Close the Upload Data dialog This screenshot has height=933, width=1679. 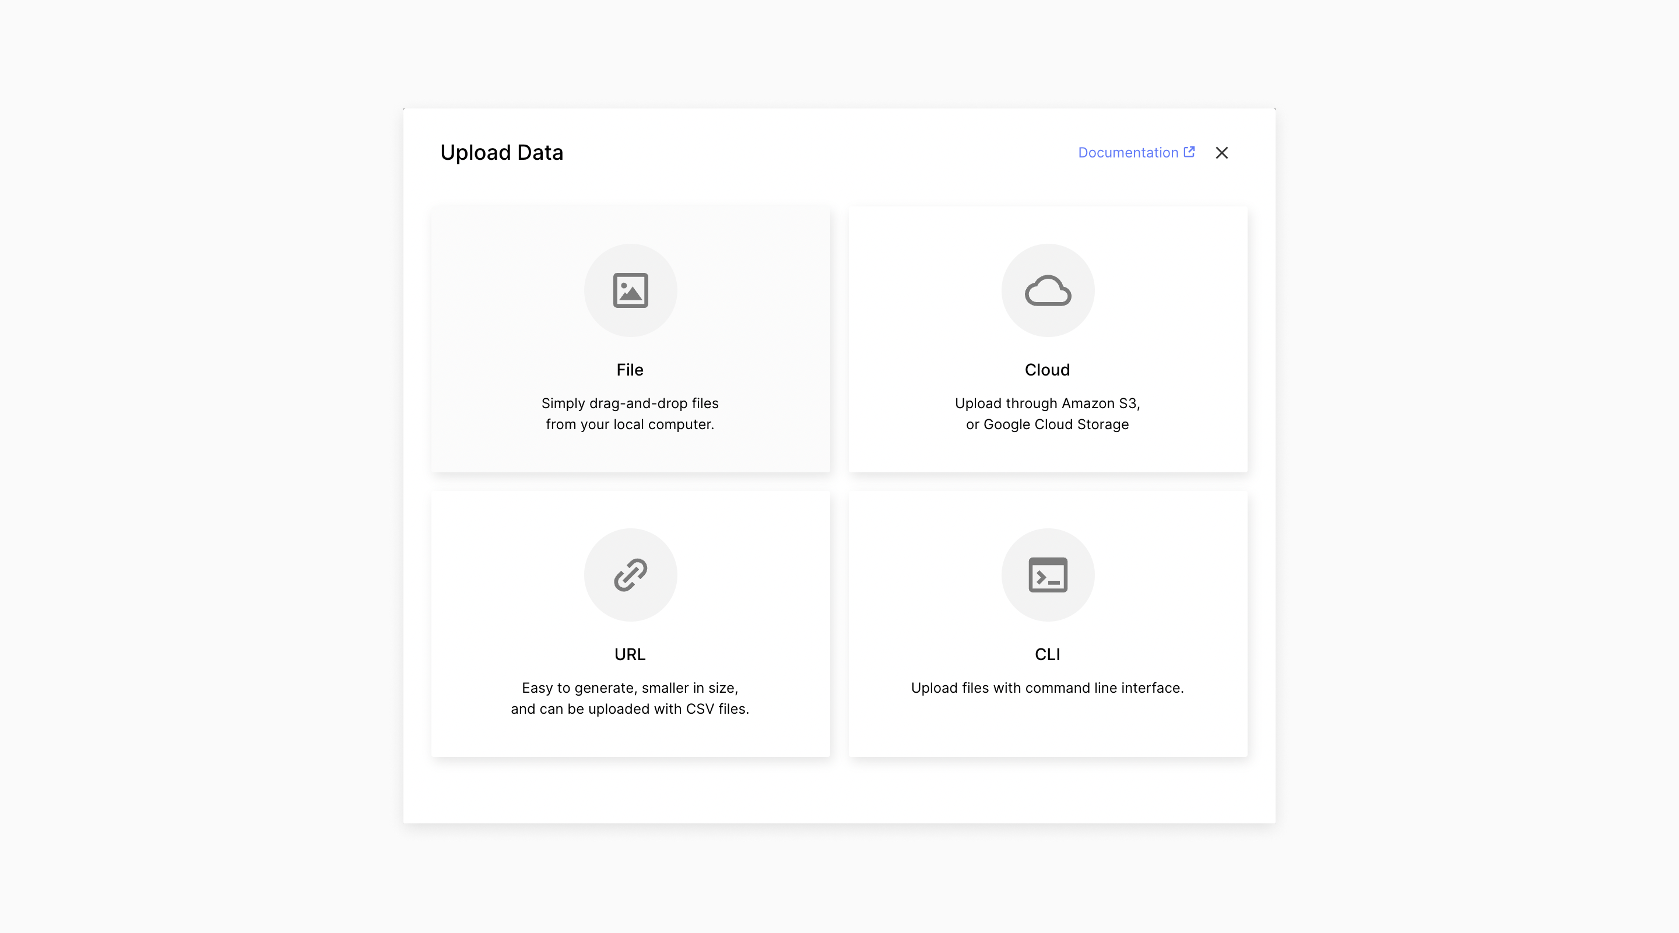point(1221,153)
